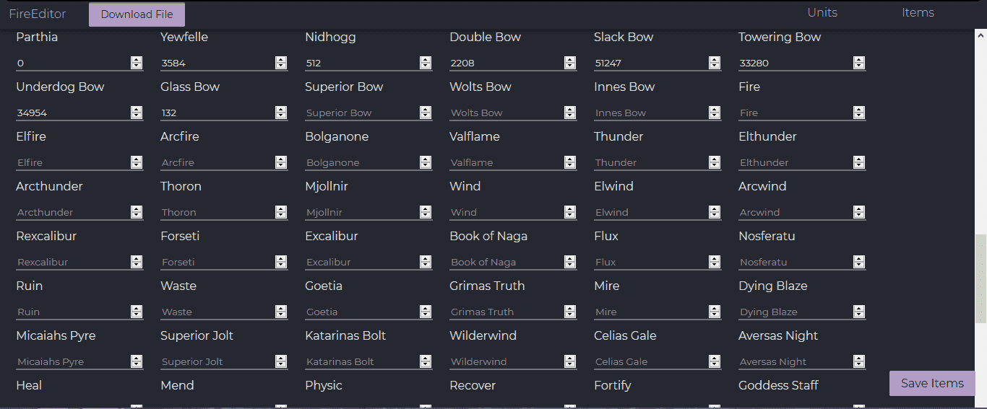
Task: Click the Aversas Night spinner arrows
Action: coord(859,361)
